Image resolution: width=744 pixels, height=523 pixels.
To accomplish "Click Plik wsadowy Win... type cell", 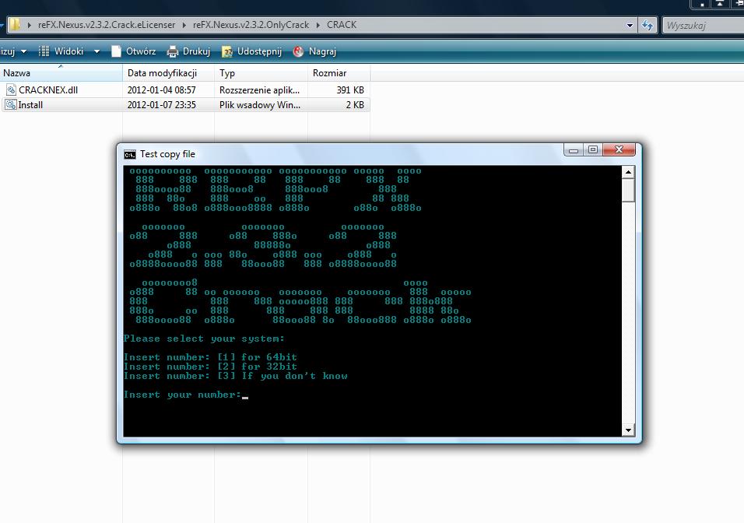I will (260, 105).
